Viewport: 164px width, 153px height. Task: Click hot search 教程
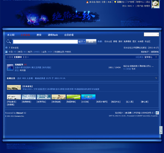pos(115,41)
